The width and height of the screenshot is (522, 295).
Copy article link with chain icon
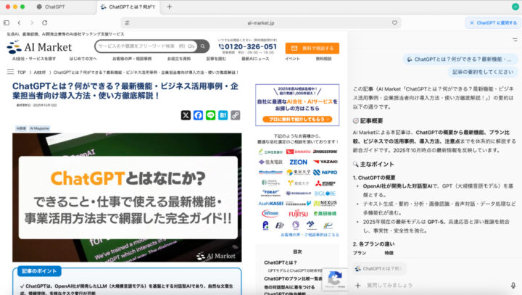(x=235, y=115)
